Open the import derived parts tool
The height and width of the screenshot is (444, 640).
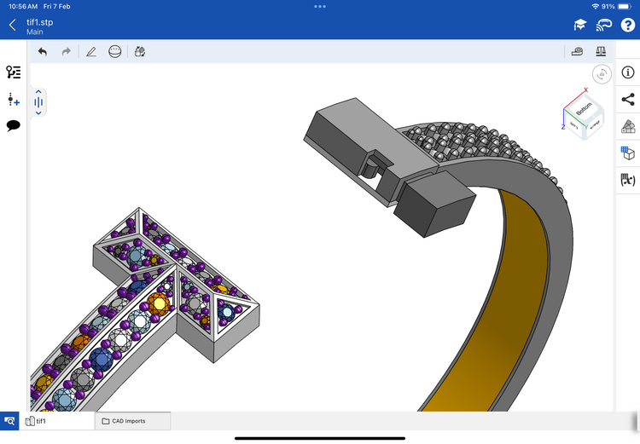(139, 52)
